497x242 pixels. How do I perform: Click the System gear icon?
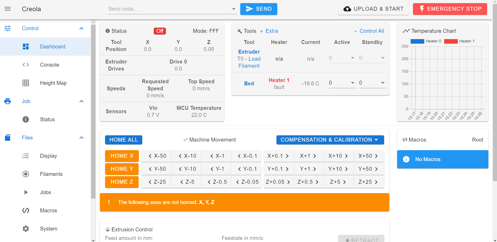click(x=26, y=229)
